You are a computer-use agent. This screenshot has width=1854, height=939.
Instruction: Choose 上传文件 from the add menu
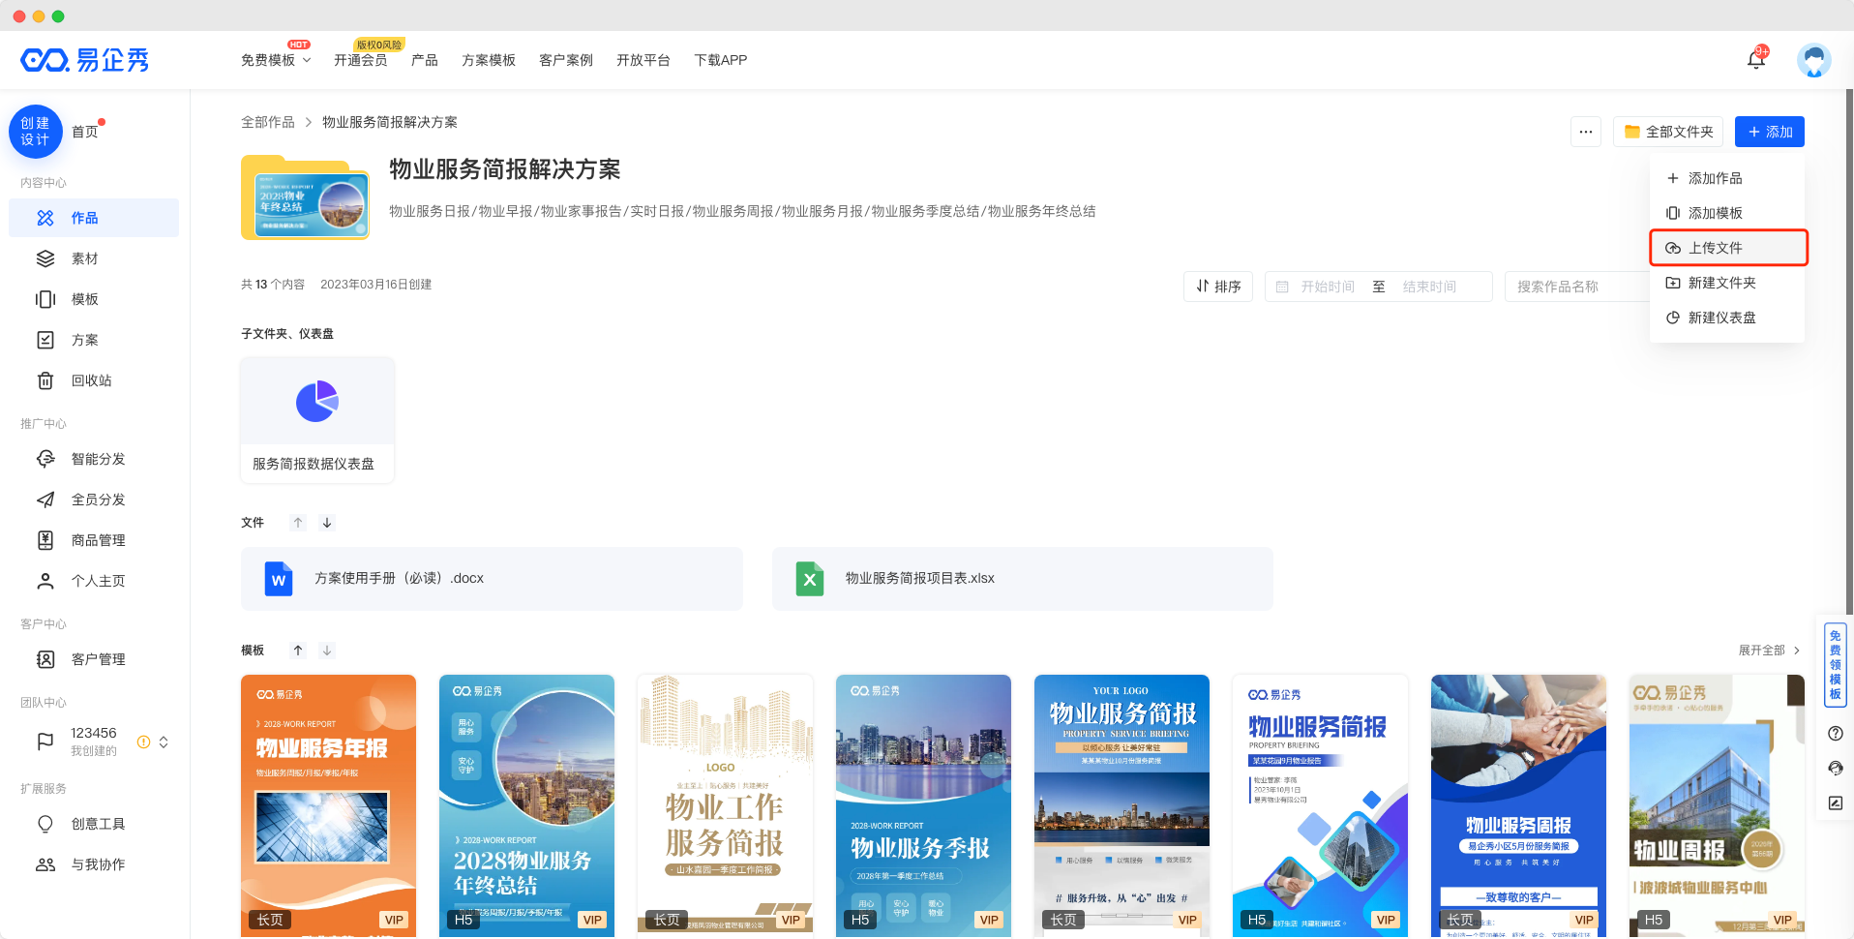(1728, 248)
